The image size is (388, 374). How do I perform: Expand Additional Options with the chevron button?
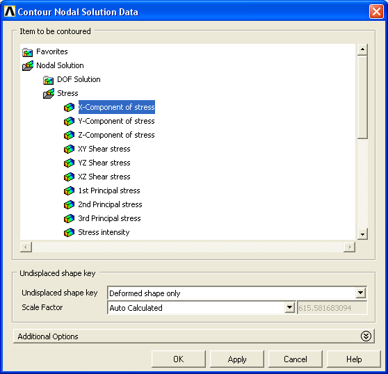tap(366, 336)
